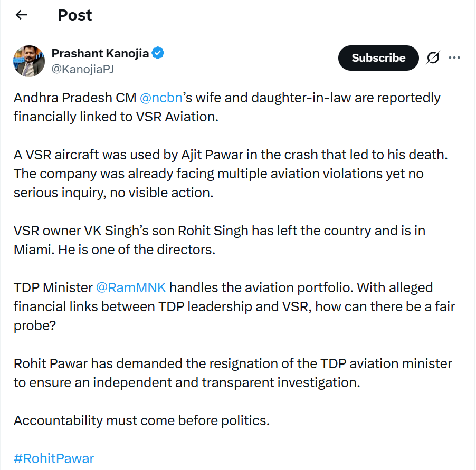Screen dimensions: 476x470
Task: Open the Grok explain-post icon
Action: click(x=433, y=58)
